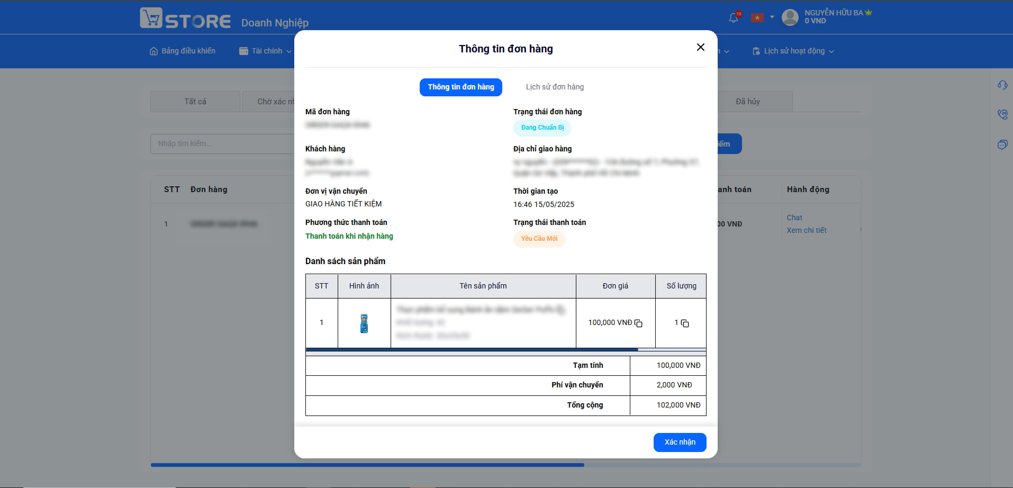Open the notifications bell

733,18
